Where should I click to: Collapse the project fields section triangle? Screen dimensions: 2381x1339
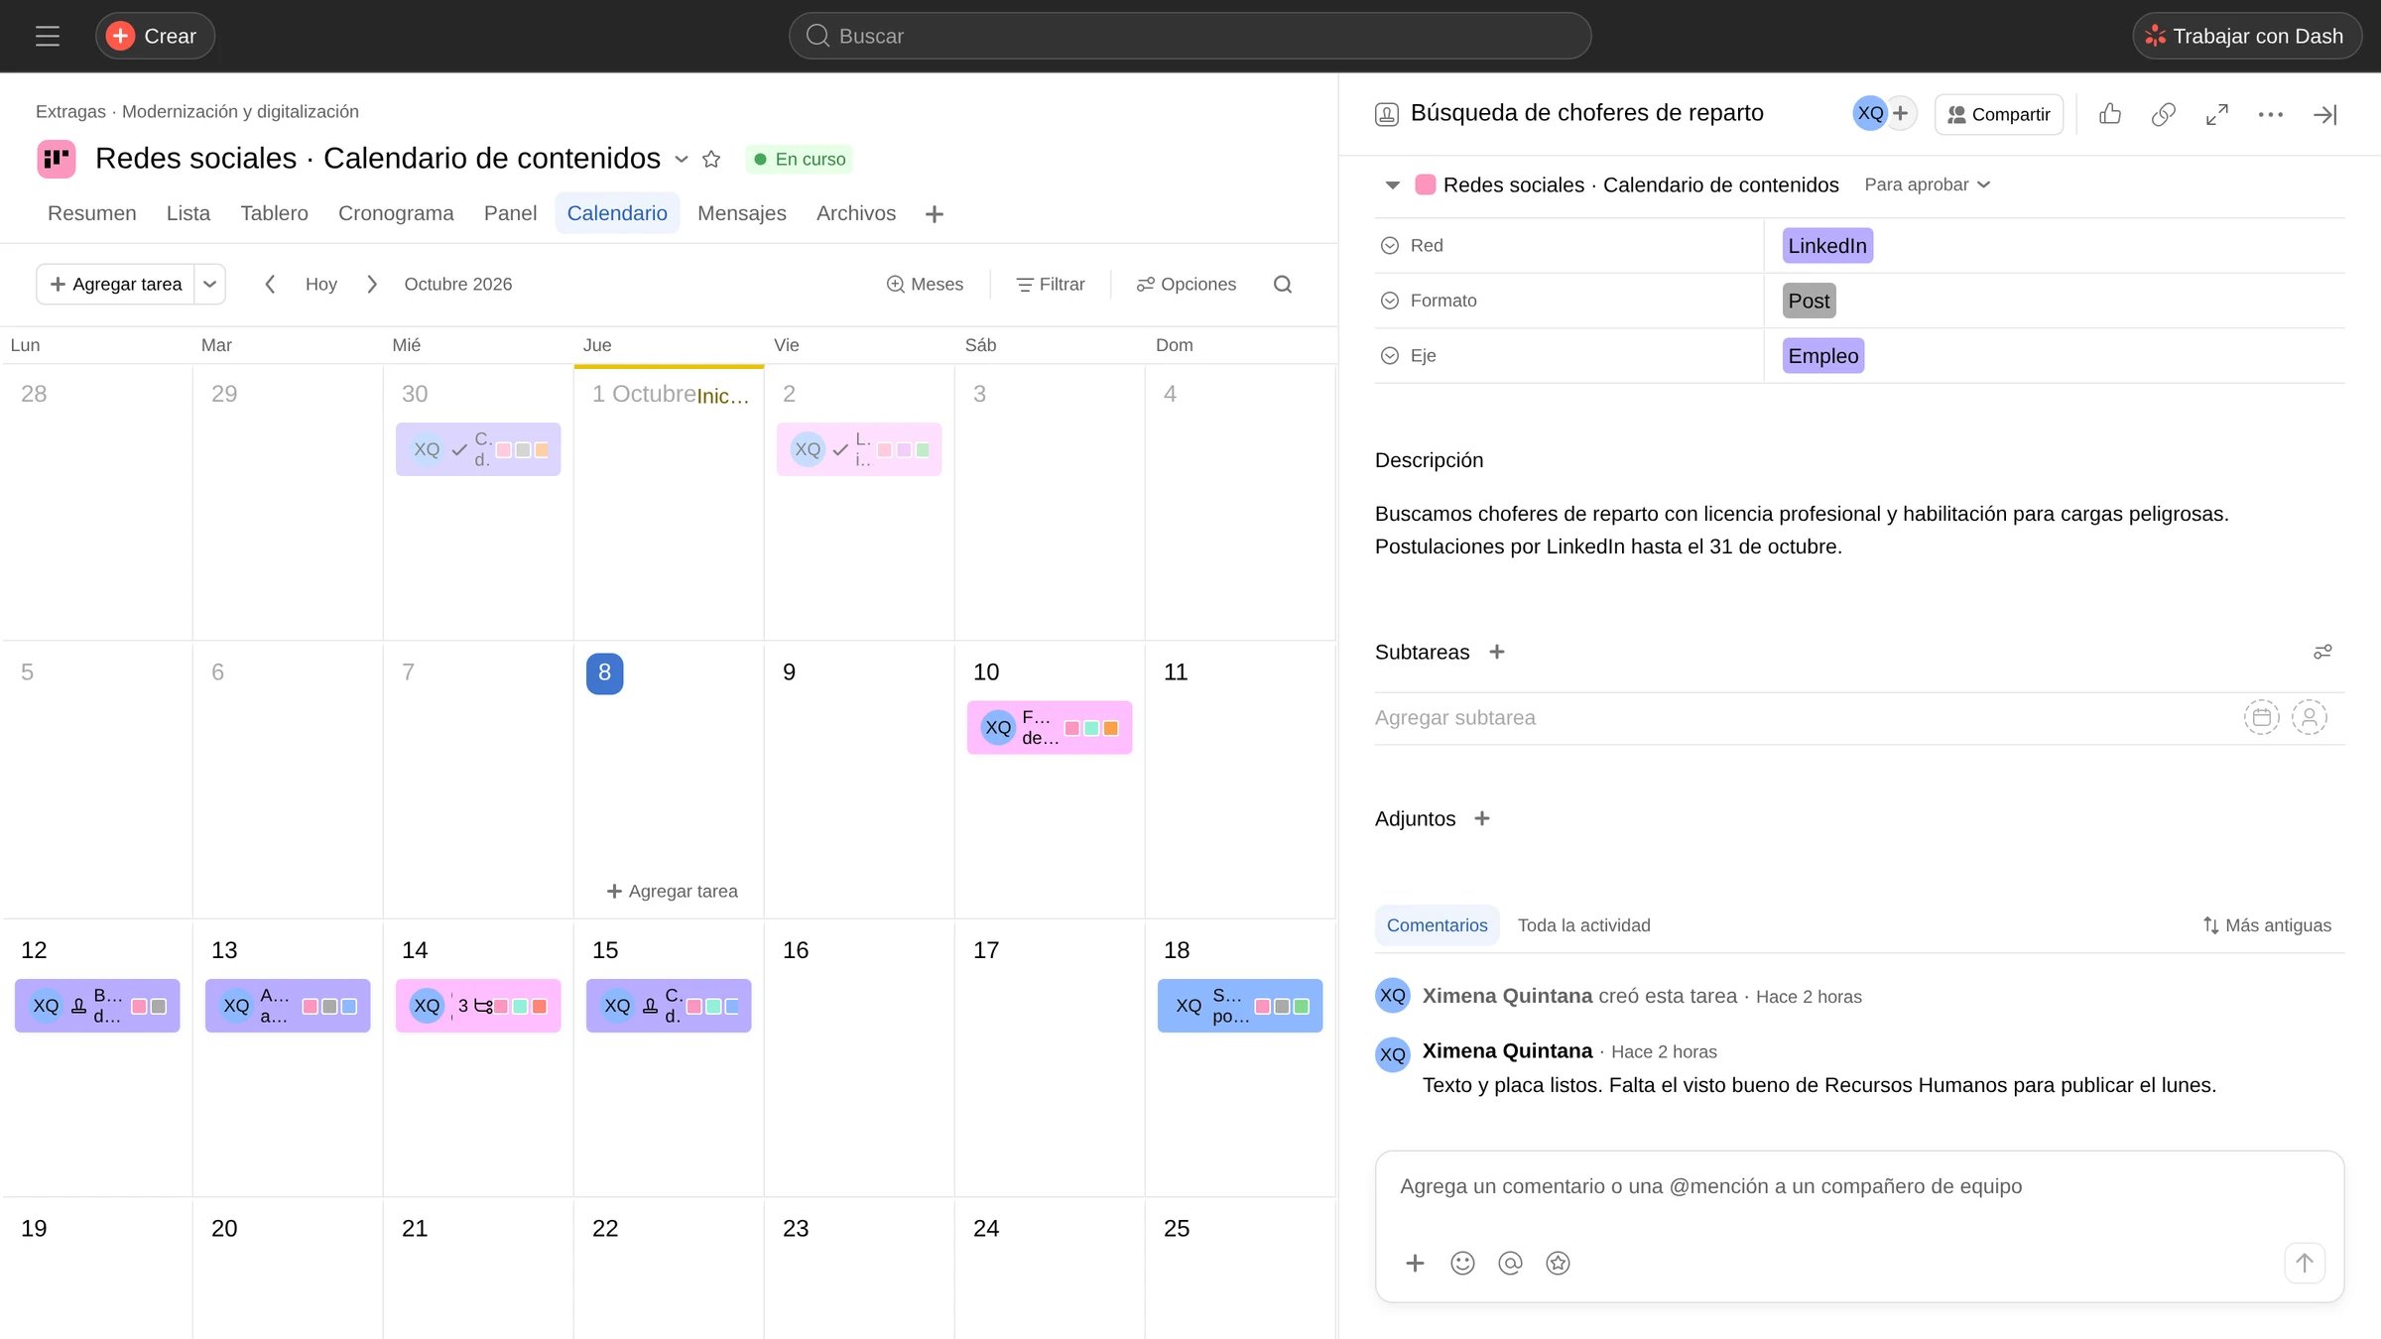point(1393,185)
